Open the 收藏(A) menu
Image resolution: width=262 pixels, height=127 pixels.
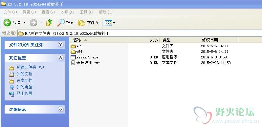click(67, 12)
